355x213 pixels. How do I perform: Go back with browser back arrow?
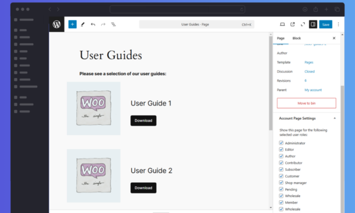50,9
